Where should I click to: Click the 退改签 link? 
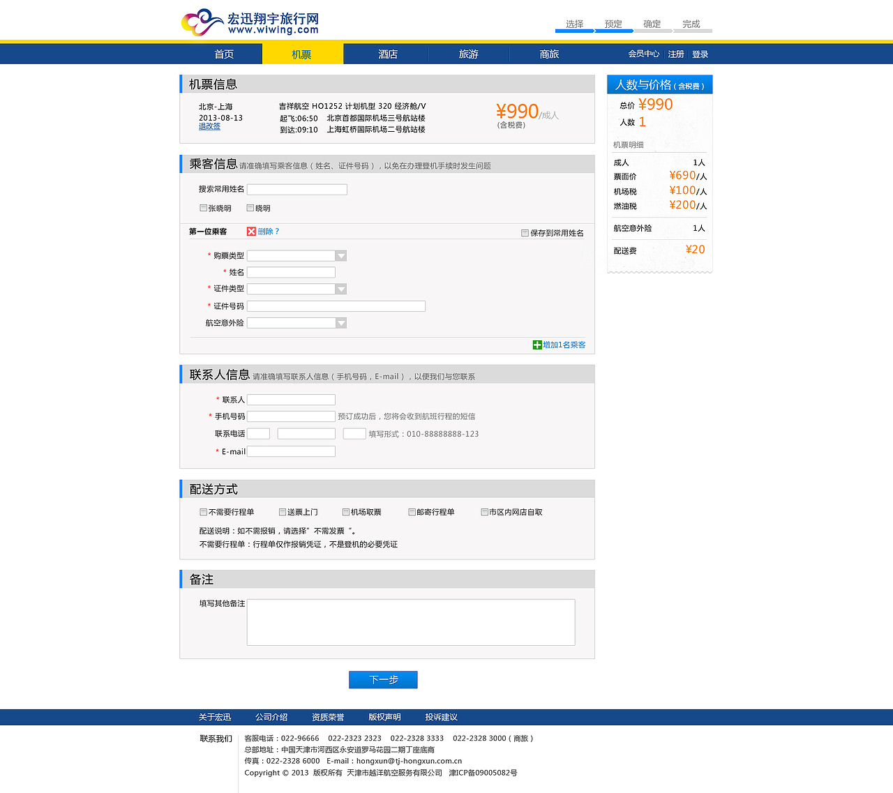coord(209,126)
